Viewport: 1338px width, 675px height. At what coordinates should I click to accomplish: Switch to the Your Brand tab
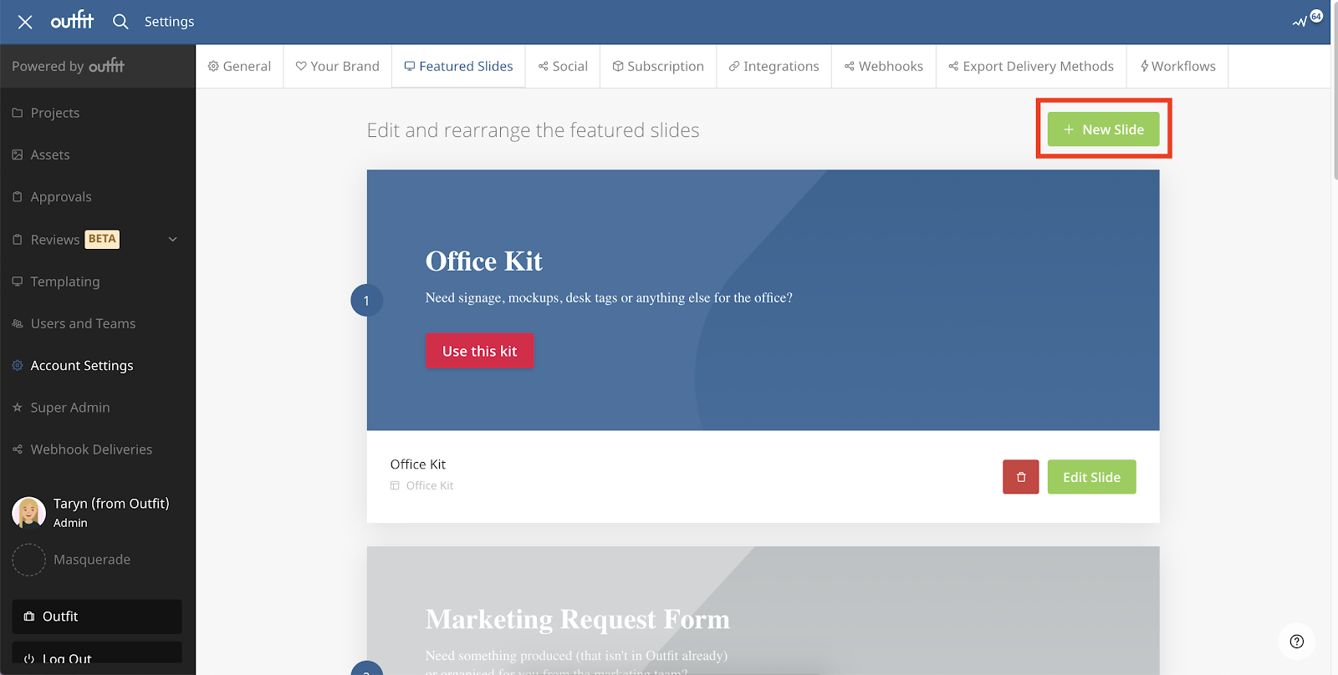pos(338,66)
